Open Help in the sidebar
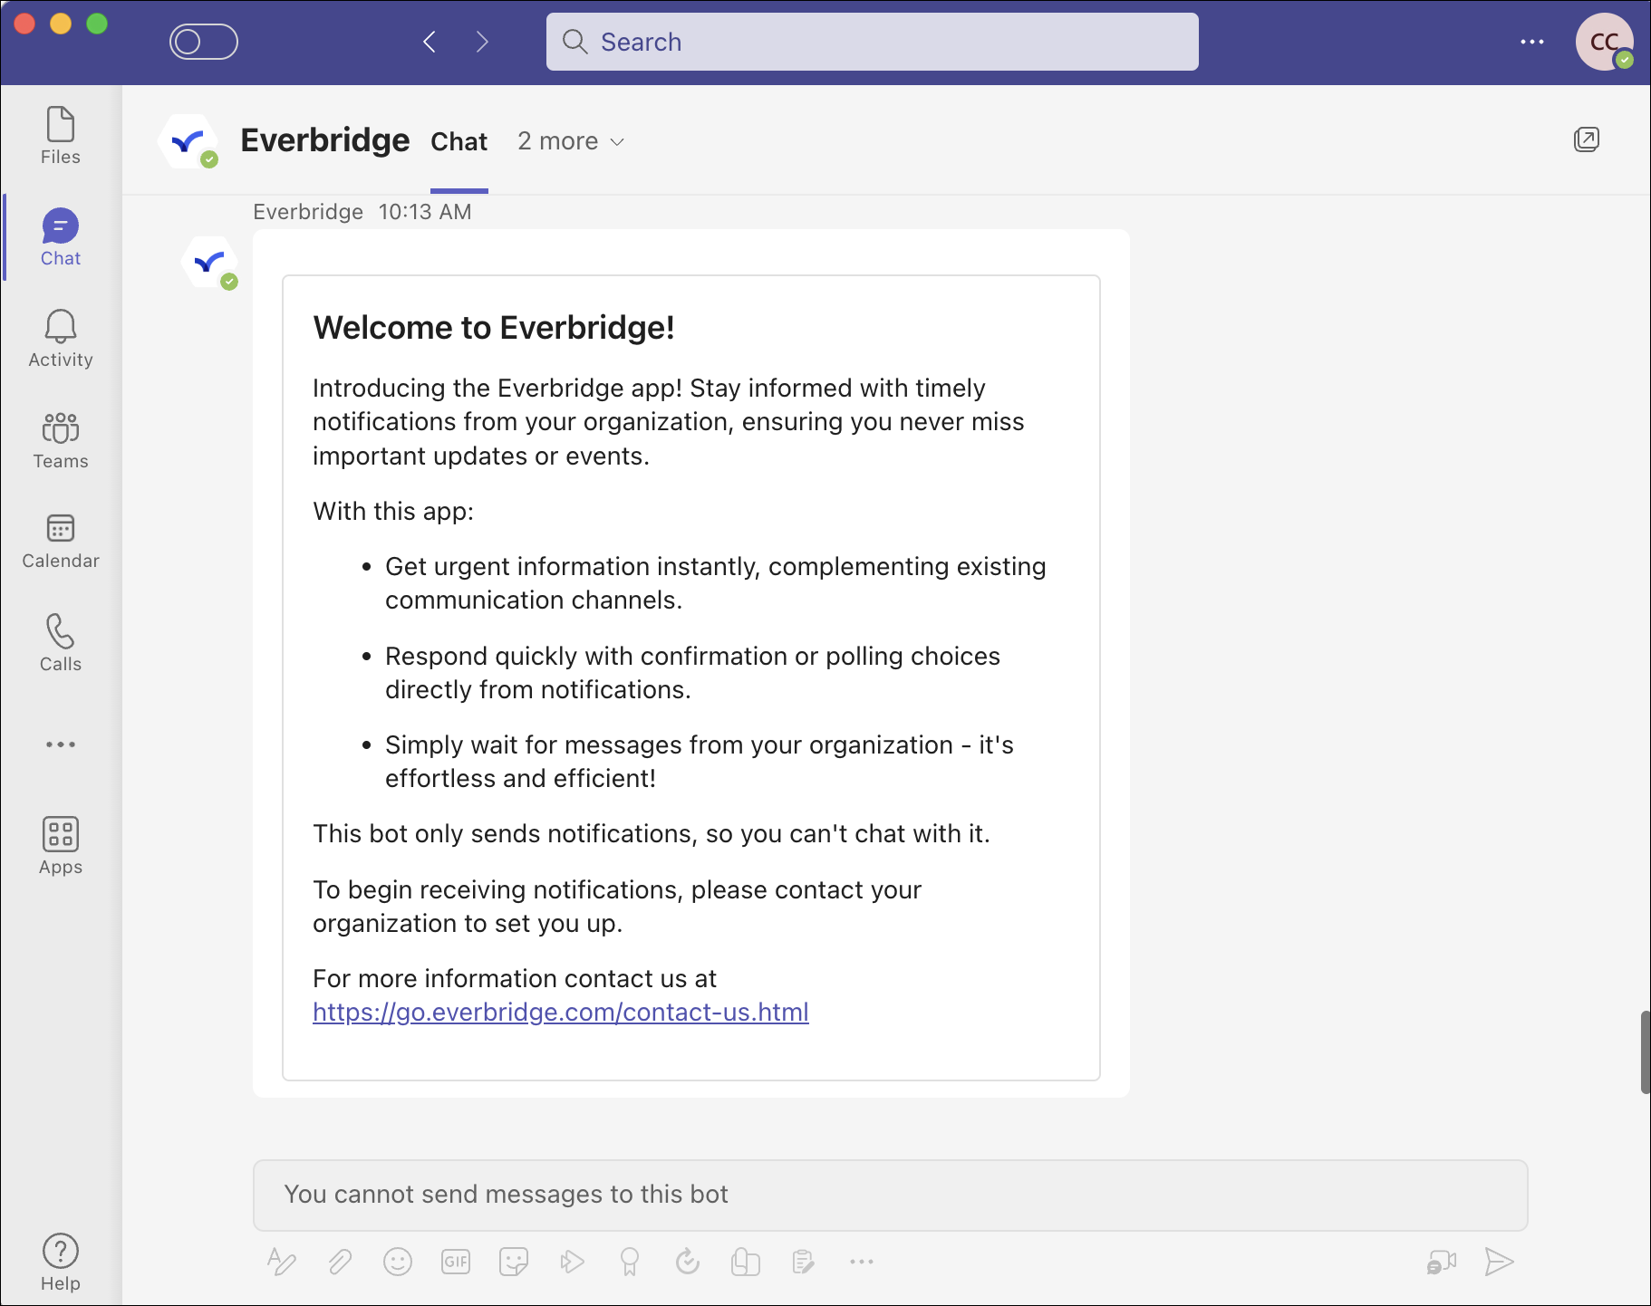1651x1306 pixels. click(x=61, y=1263)
